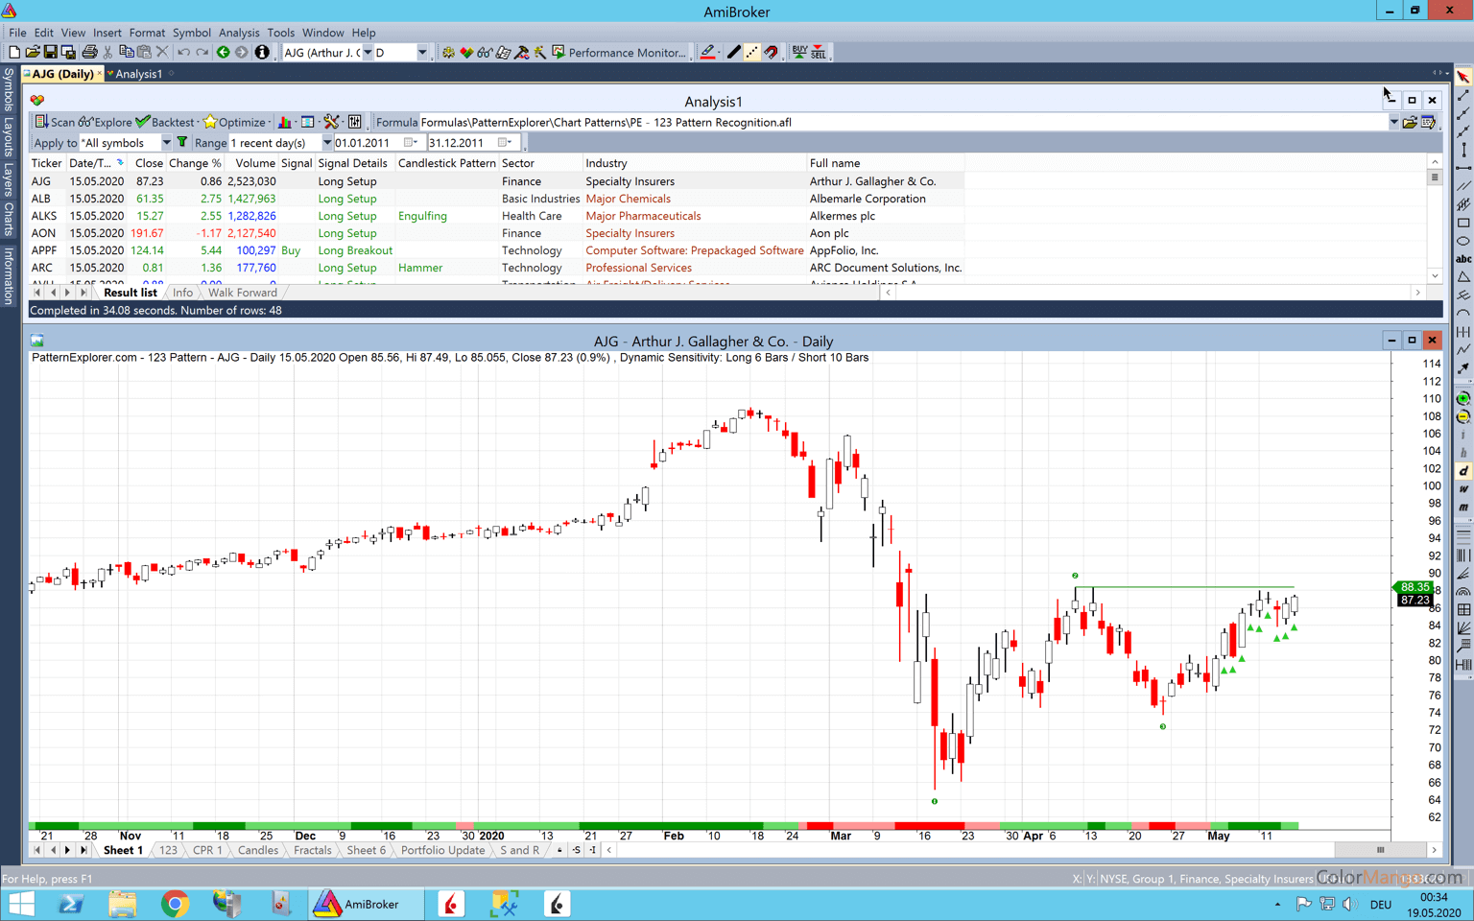Toggle the green filter funnel

point(182,143)
